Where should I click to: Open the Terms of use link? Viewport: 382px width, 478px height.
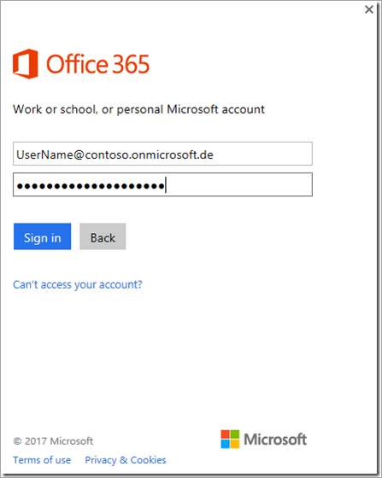[x=42, y=460]
